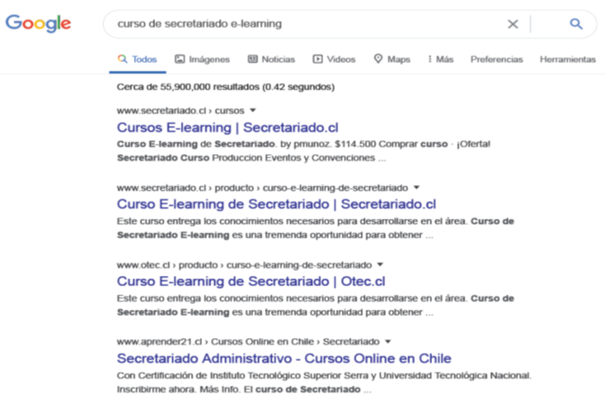The height and width of the screenshot is (401, 606).
Task: Expand arrow beside aprender21.cl result URL
Action: click(x=387, y=341)
